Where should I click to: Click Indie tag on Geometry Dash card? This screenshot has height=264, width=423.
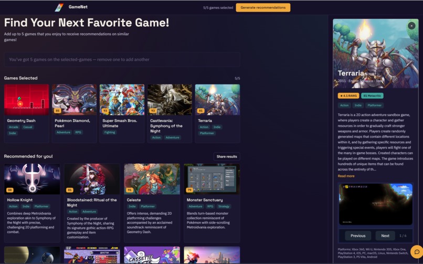click(x=13, y=133)
